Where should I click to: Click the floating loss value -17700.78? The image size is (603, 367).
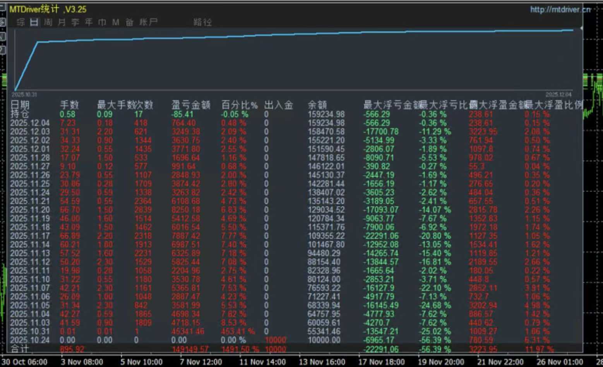click(x=381, y=132)
